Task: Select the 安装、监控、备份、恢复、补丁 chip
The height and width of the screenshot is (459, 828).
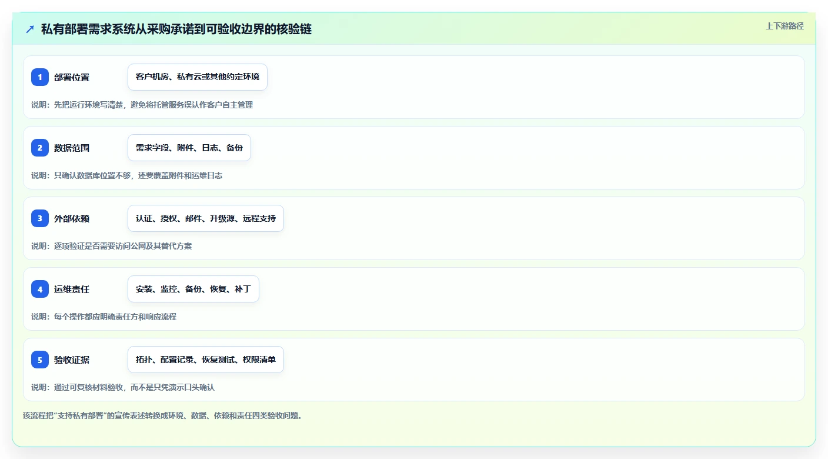Action: click(193, 289)
